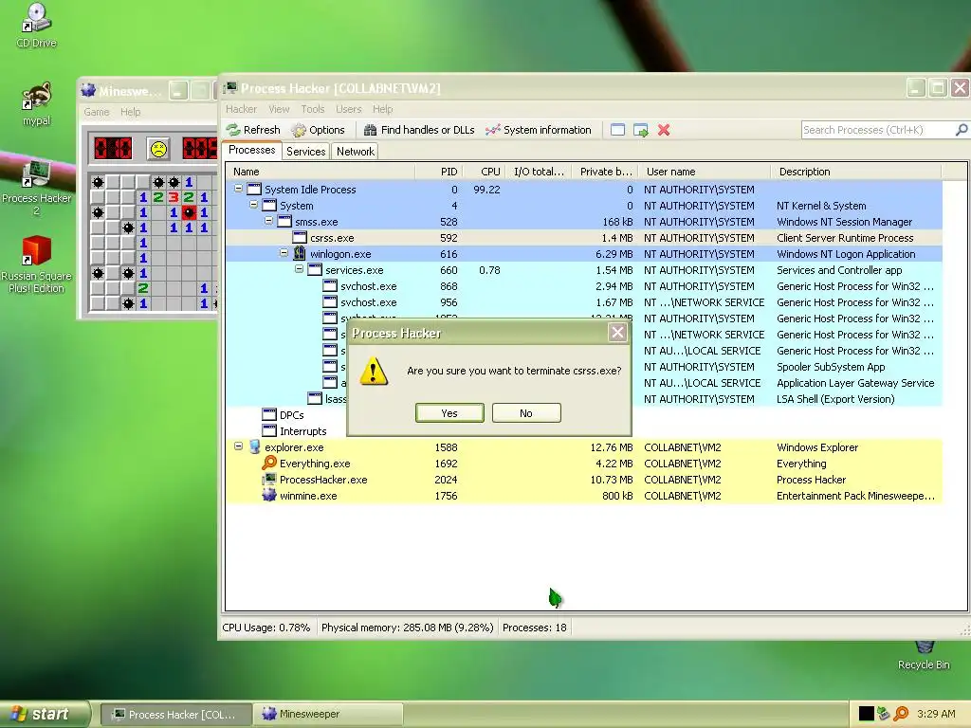Viewport: 971px width, 728px height.
Task: Sort by the CPU column header
Action: 484,173
